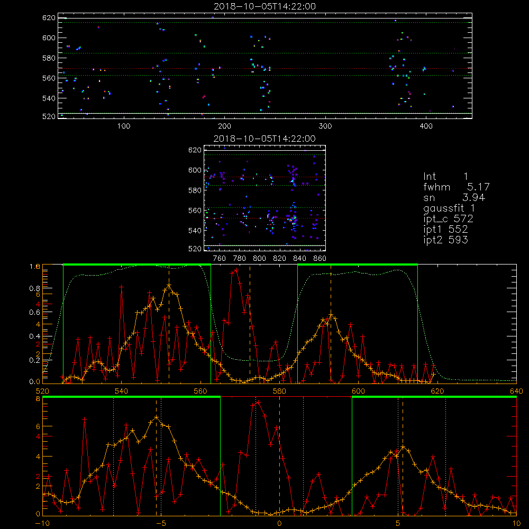Click x-axis label 760 of middle plot
The height and width of the screenshot is (529, 529).
coord(220,259)
